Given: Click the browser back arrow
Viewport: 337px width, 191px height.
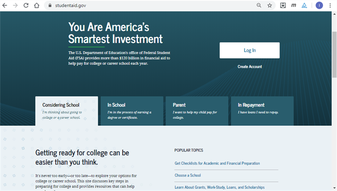Looking at the screenshot, I should 5,5.
